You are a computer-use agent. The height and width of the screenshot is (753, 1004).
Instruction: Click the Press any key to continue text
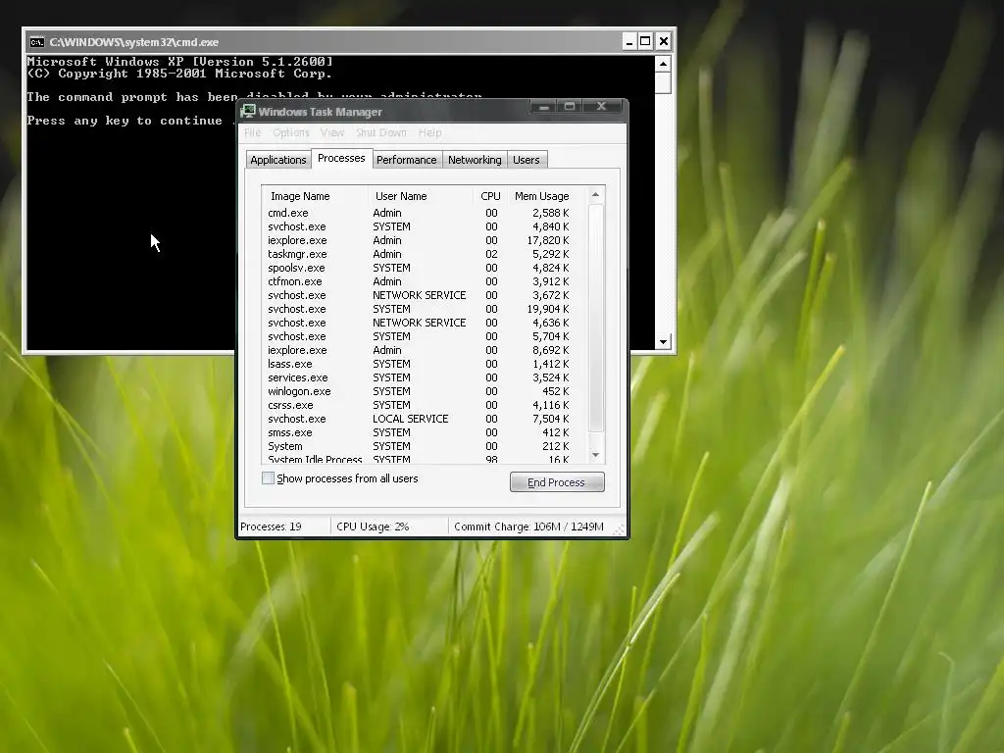click(125, 121)
